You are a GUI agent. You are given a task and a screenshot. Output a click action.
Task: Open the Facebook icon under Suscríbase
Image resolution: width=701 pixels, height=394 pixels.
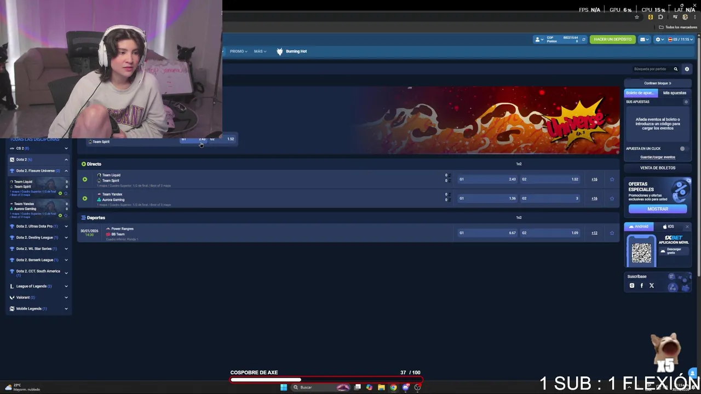[642, 286]
